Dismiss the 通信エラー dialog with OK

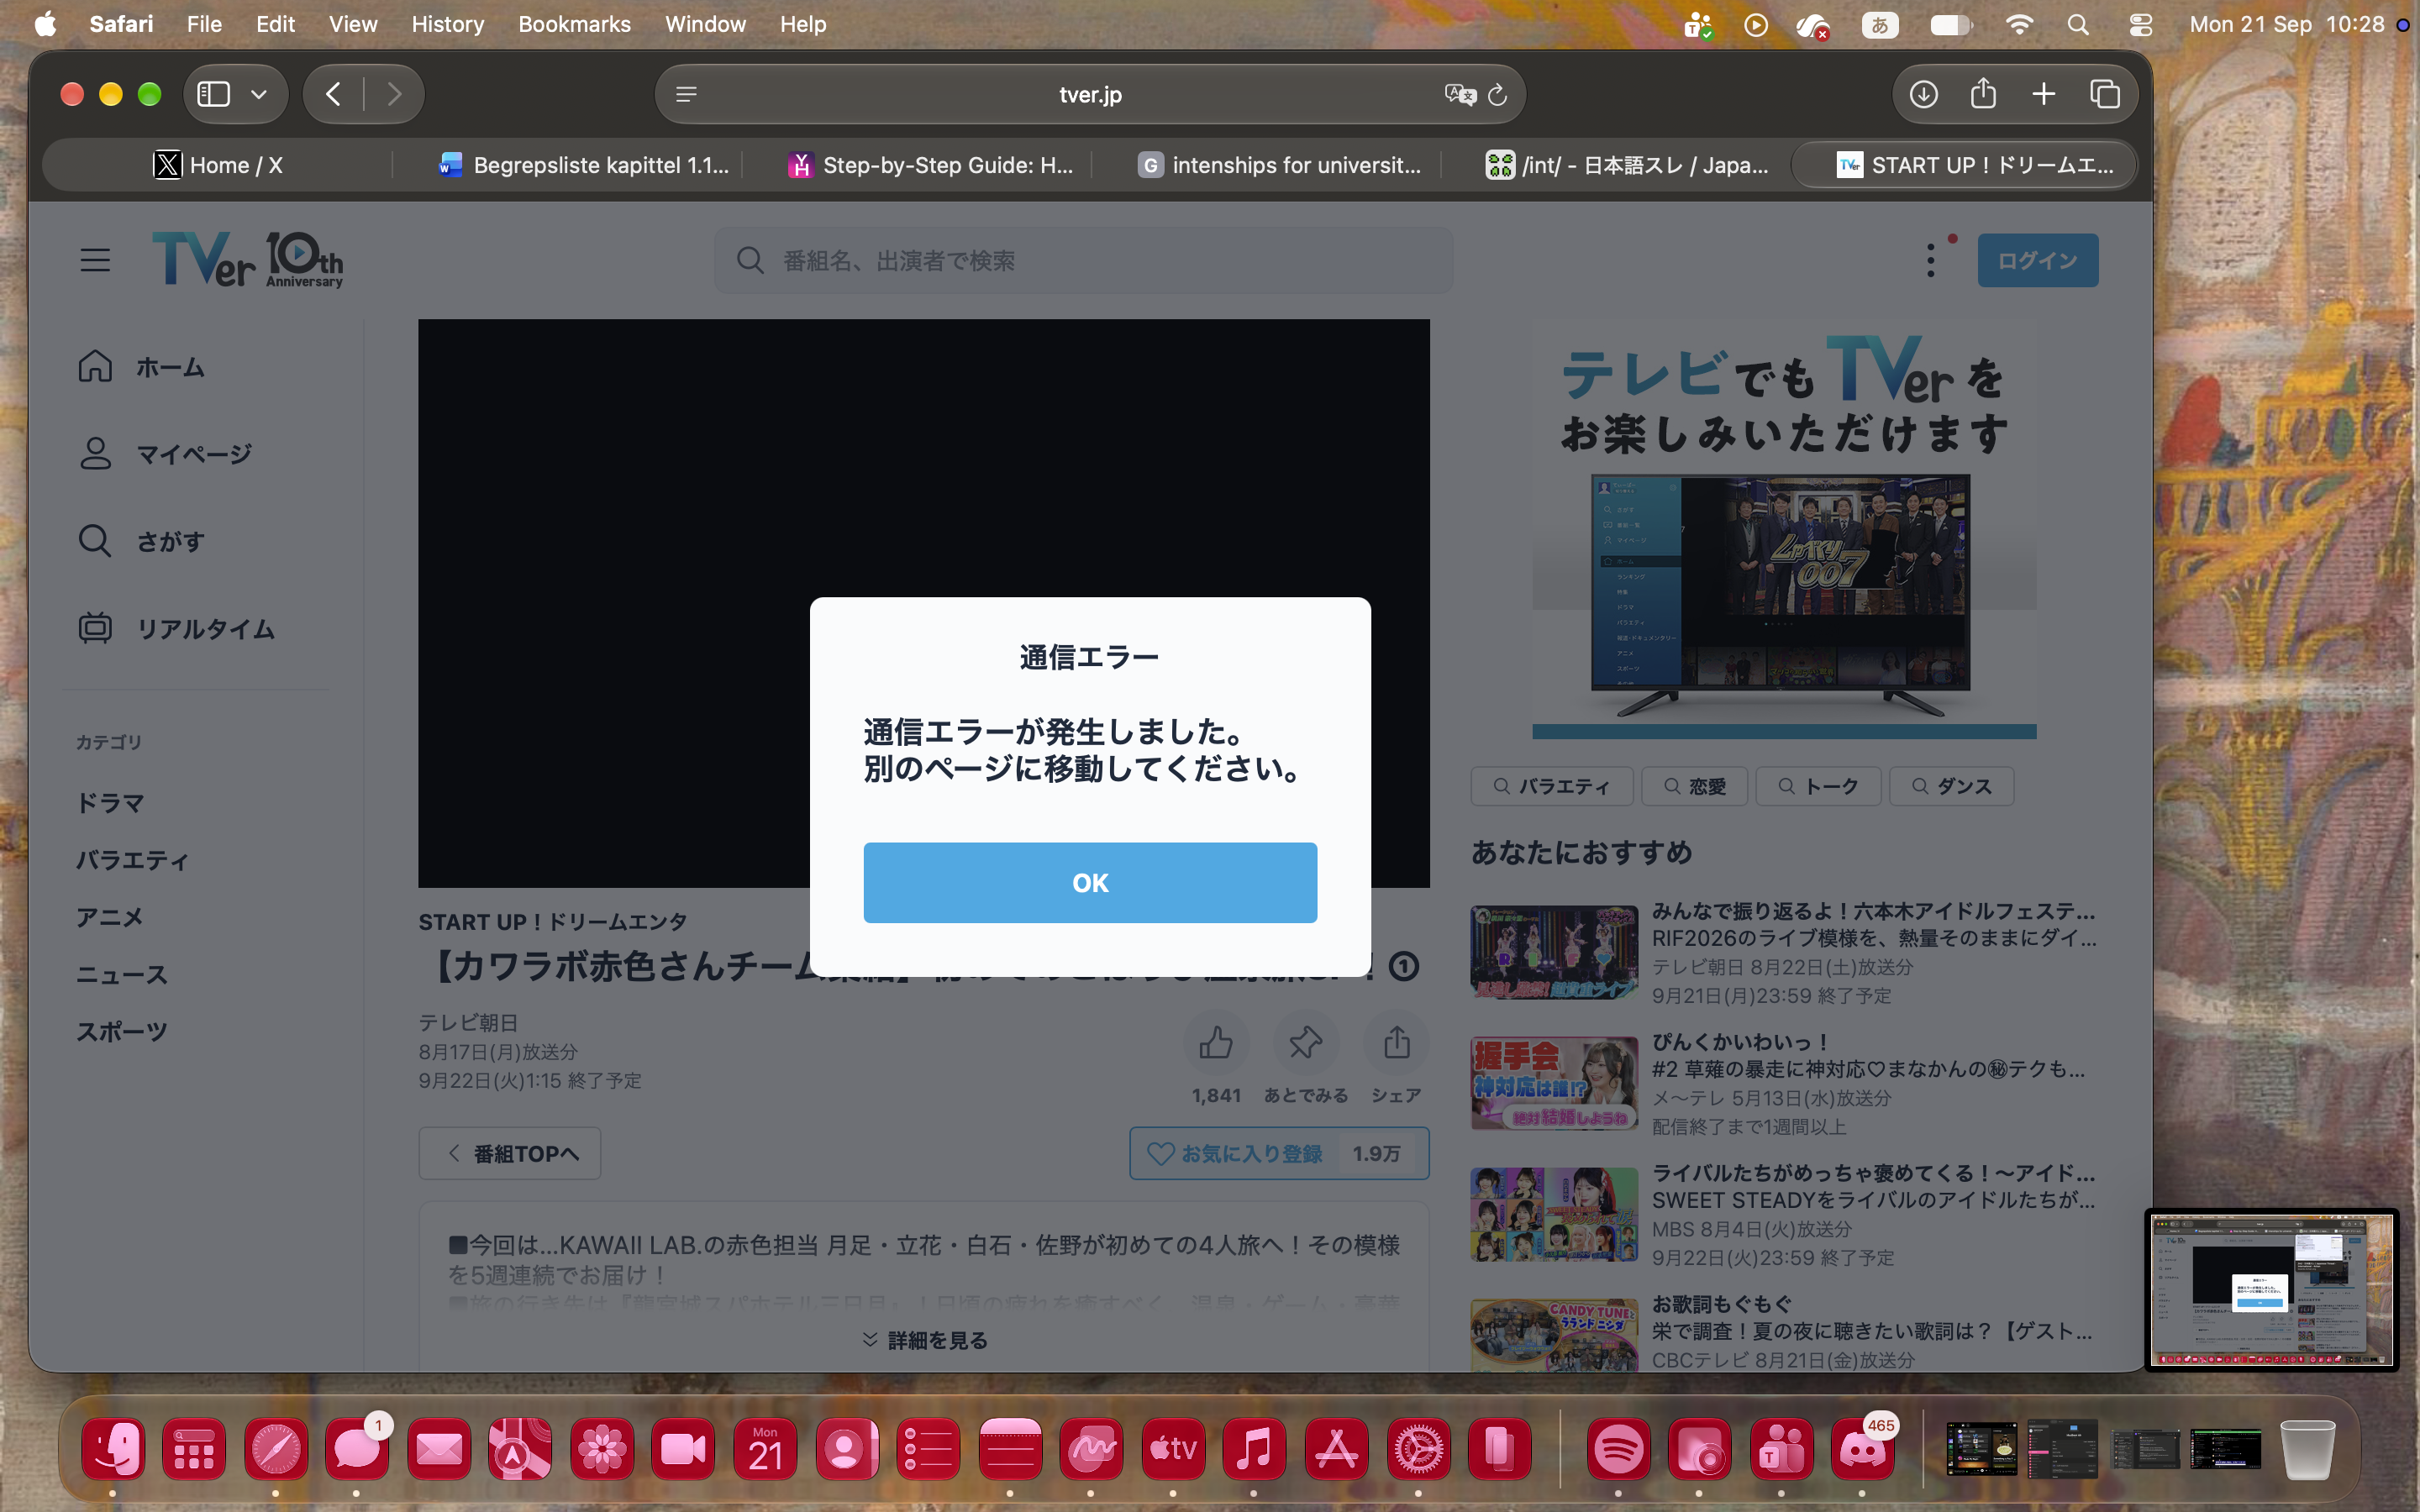(x=1090, y=882)
